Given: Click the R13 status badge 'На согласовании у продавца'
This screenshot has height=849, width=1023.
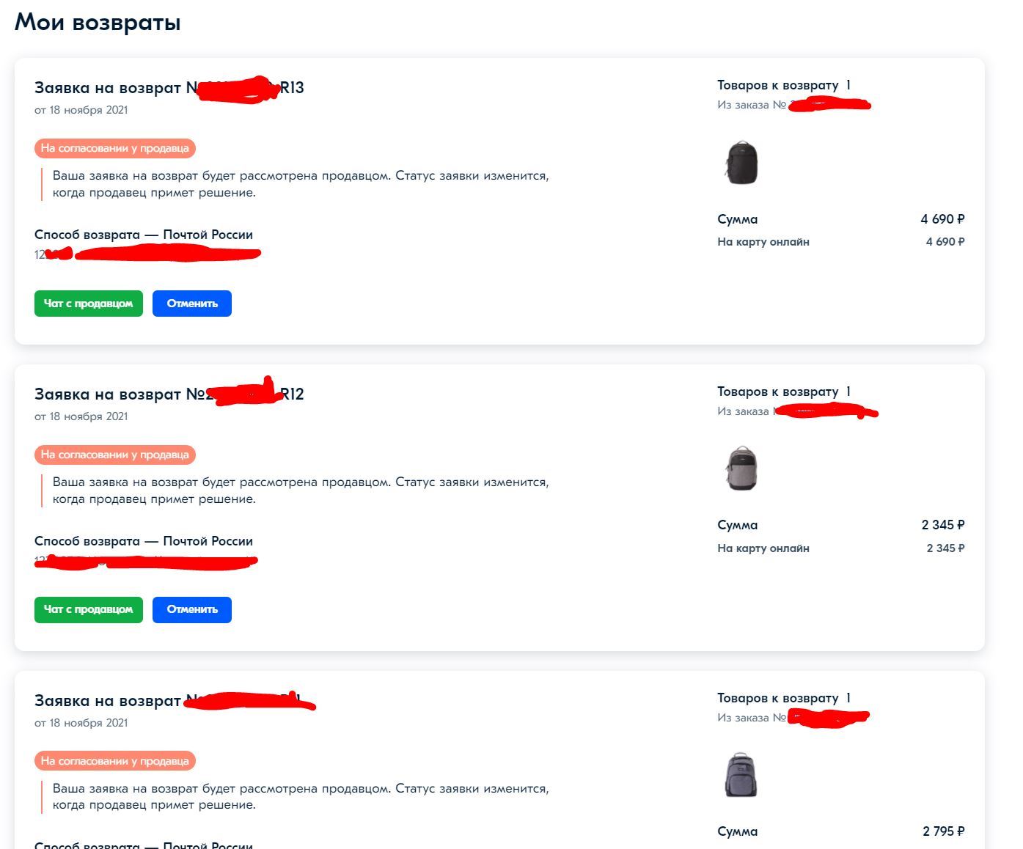Looking at the screenshot, I should [114, 148].
